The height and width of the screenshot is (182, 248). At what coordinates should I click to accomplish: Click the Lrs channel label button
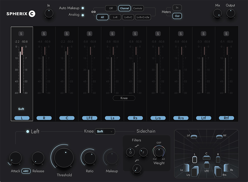tap(158, 118)
